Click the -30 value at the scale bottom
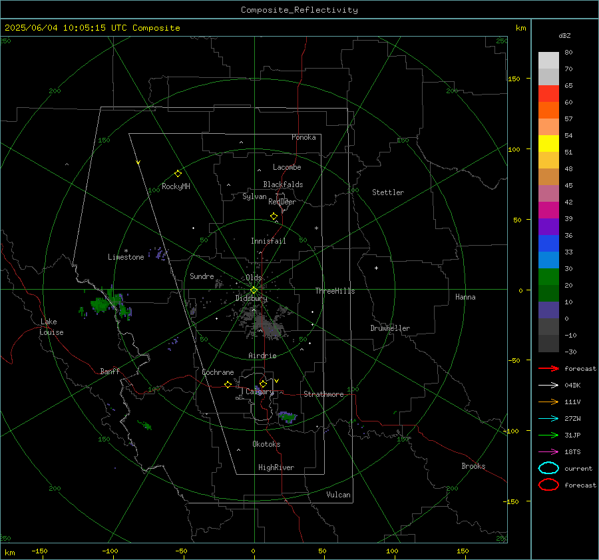The image size is (599, 560). click(570, 352)
